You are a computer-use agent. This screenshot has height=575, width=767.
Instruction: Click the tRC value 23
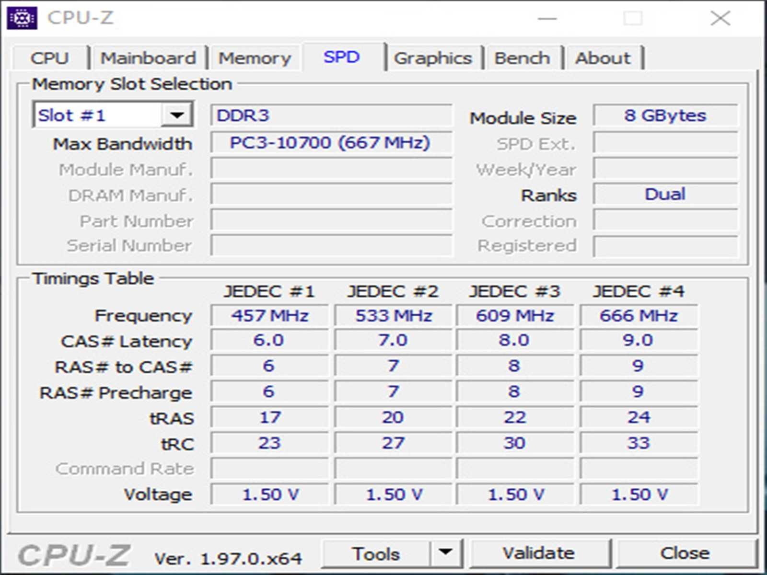point(270,443)
